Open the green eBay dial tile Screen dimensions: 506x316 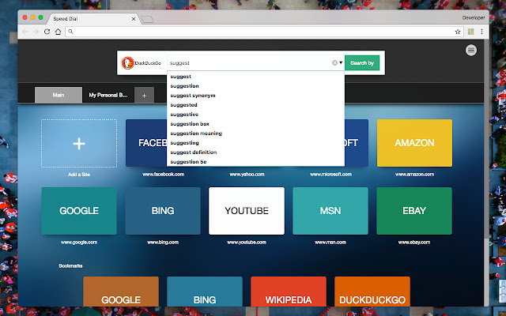click(414, 211)
